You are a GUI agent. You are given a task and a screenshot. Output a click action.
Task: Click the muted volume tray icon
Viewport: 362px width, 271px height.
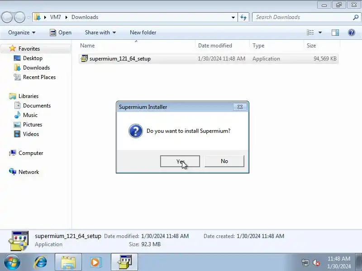coord(316,262)
